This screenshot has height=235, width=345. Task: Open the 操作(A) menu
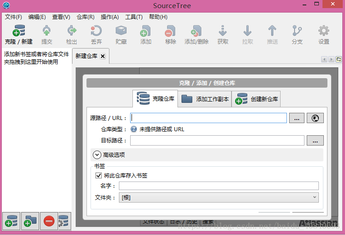[x=109, y=17]
